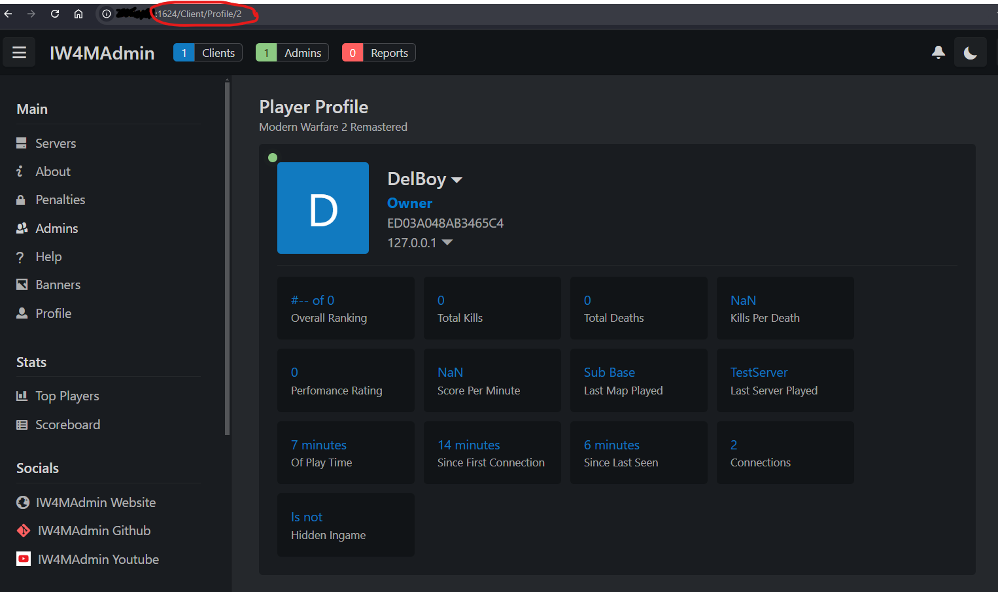Open the hamburger side menu
The height and width of the screenshot is (592, 998).
19,52
